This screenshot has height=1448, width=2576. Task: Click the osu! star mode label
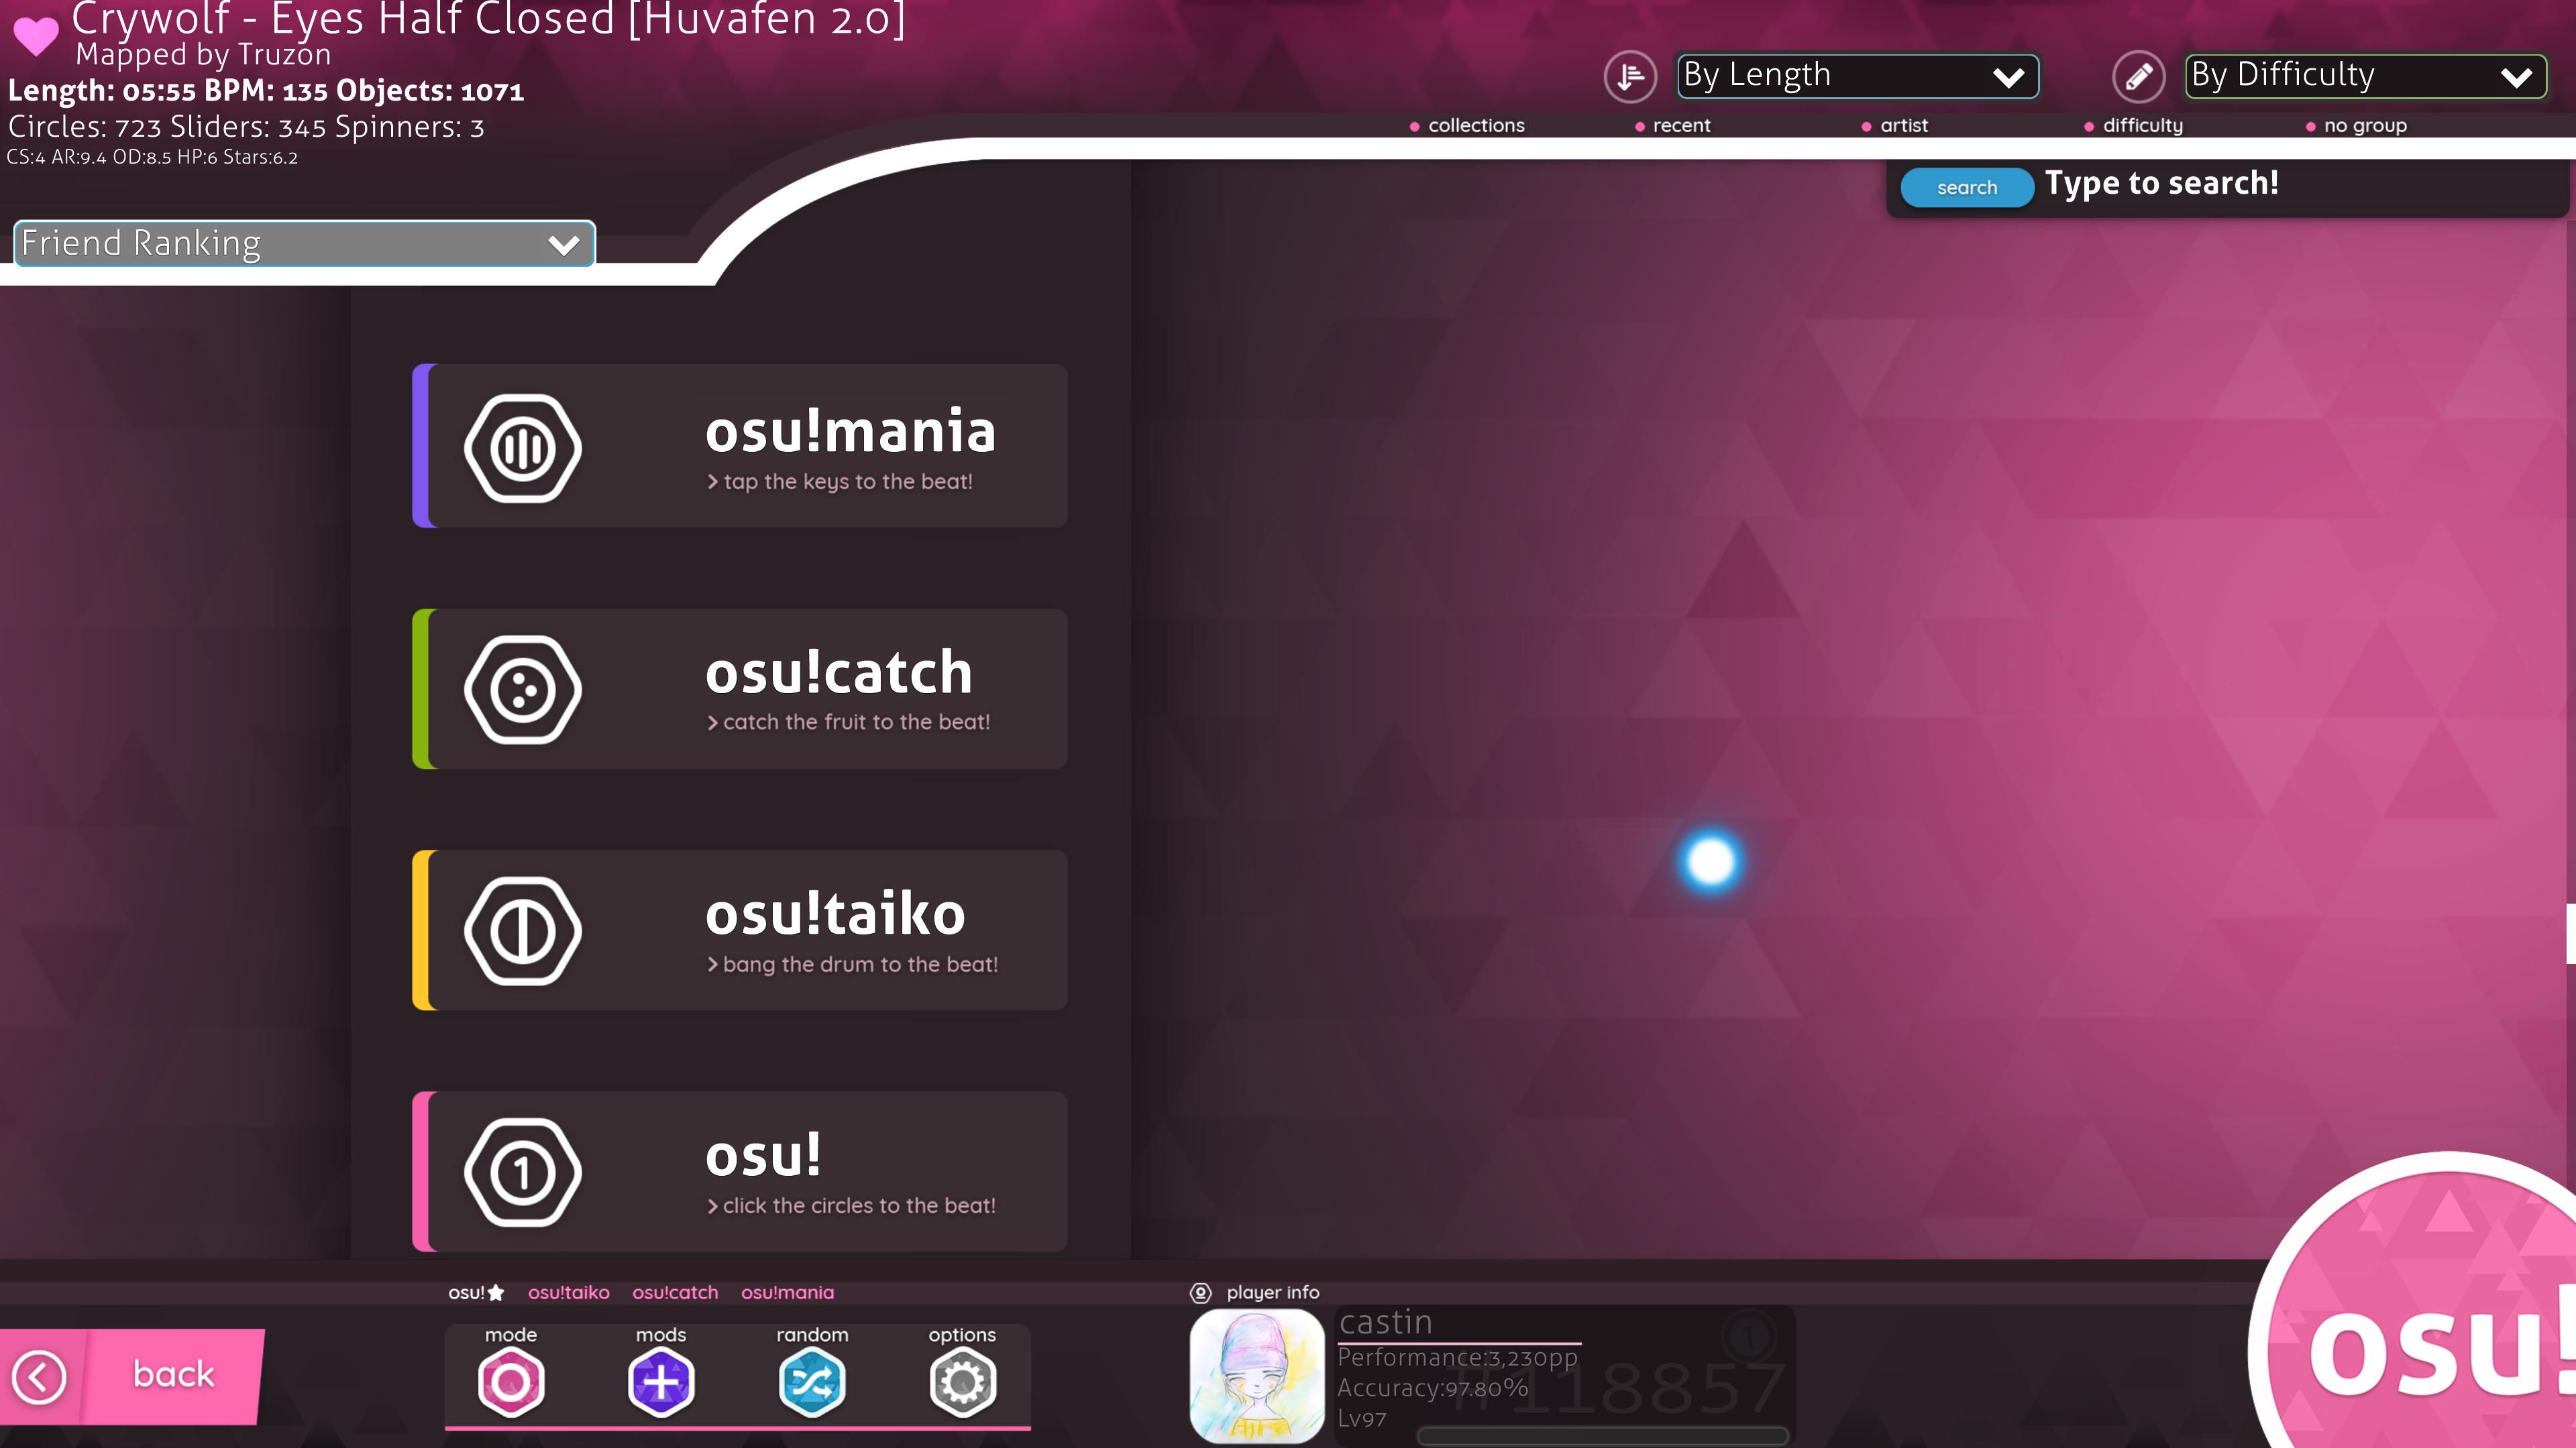pos(476,1292)
